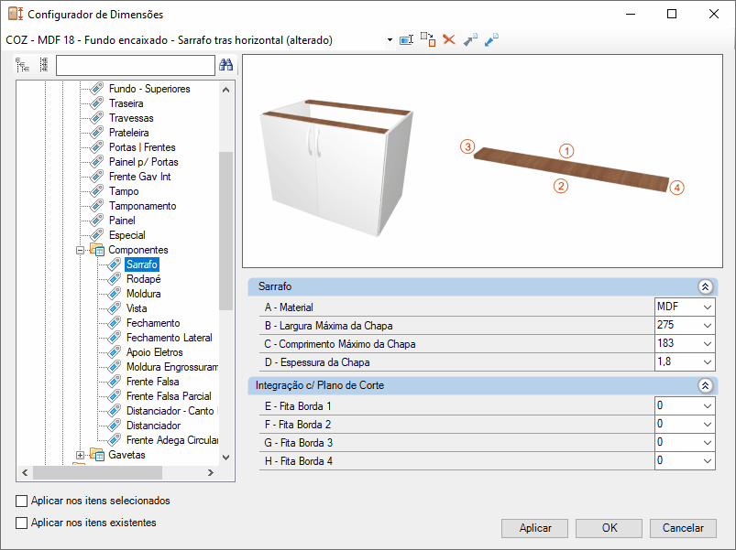
Task: Click the red X delete icon
Action: coord(449,40)
